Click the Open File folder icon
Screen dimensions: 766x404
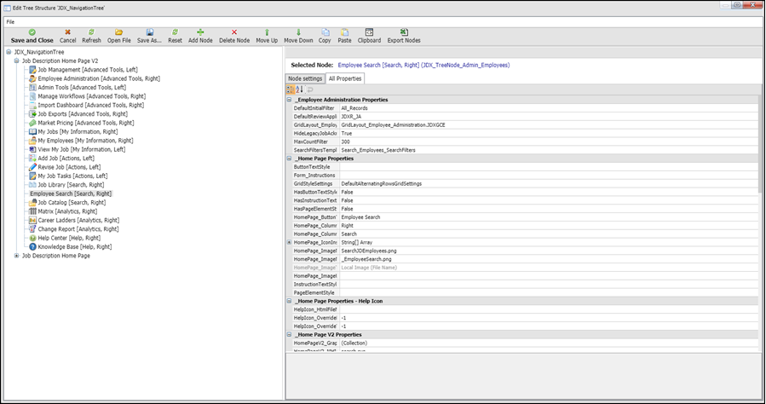[x=118, y=32]
